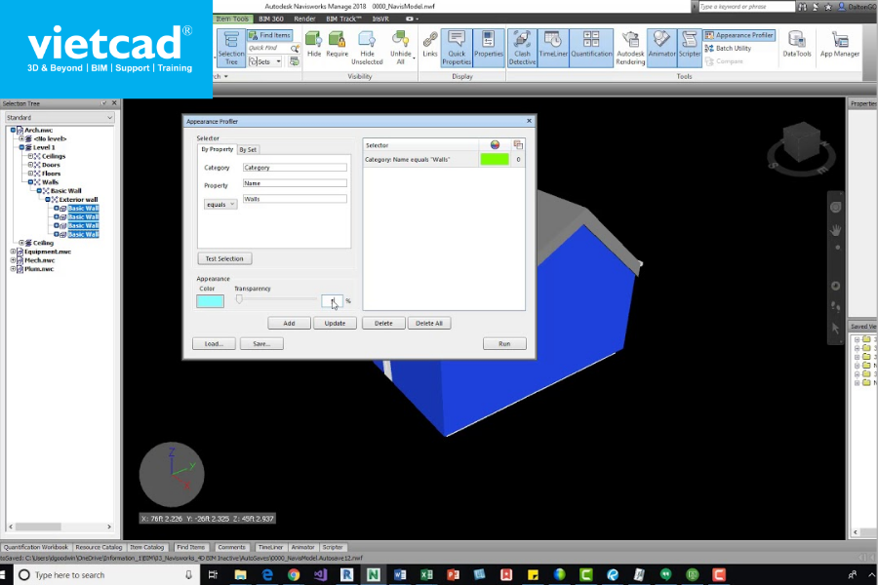
Task: Open Batch Utility tool
Action: tap(728, 48)
